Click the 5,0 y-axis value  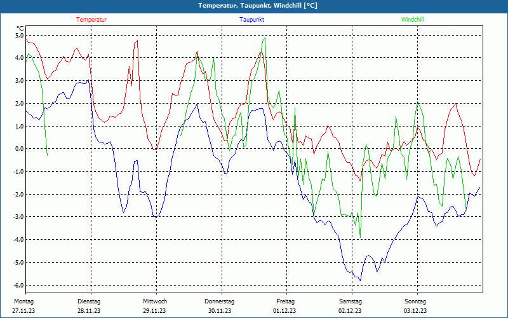pos(20,35)
